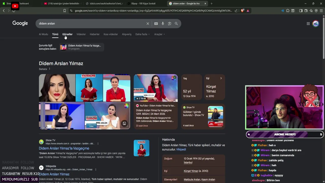Viewport: 325px width, 183px height.
Task: Open the 'Vikipedi' link in Hakkında
Action: pyautogui.click(x=181, y=149)
